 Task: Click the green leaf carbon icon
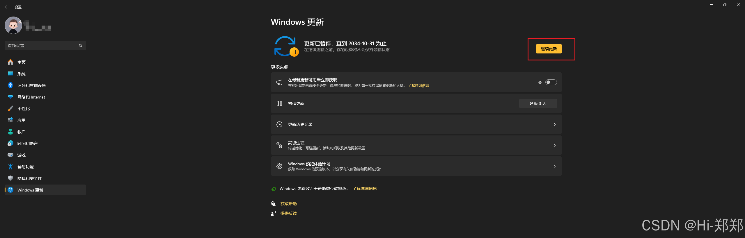pos(273,189)
